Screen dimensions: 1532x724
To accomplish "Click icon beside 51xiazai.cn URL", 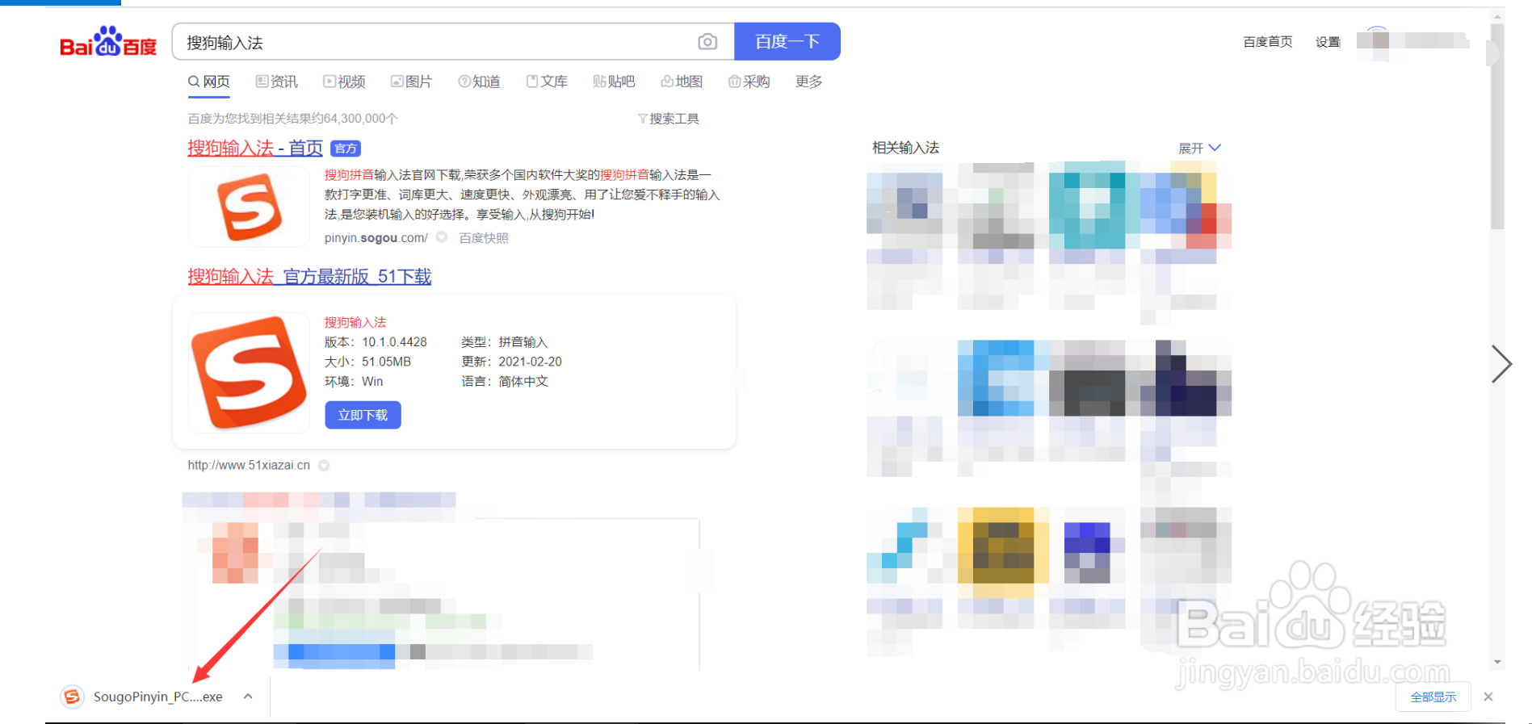I will [x=324, y=465].
